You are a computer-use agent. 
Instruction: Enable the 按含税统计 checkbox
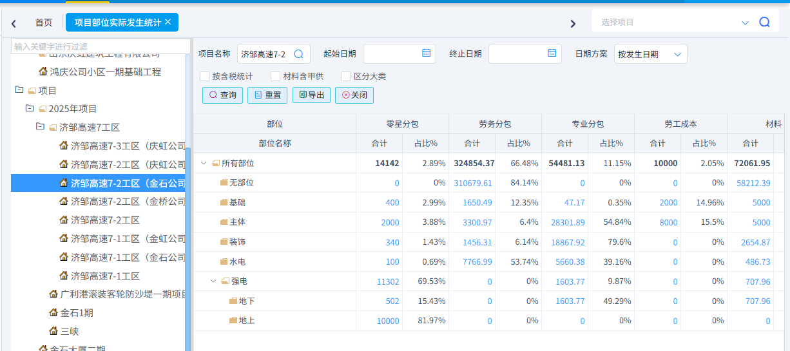[205, 76]
